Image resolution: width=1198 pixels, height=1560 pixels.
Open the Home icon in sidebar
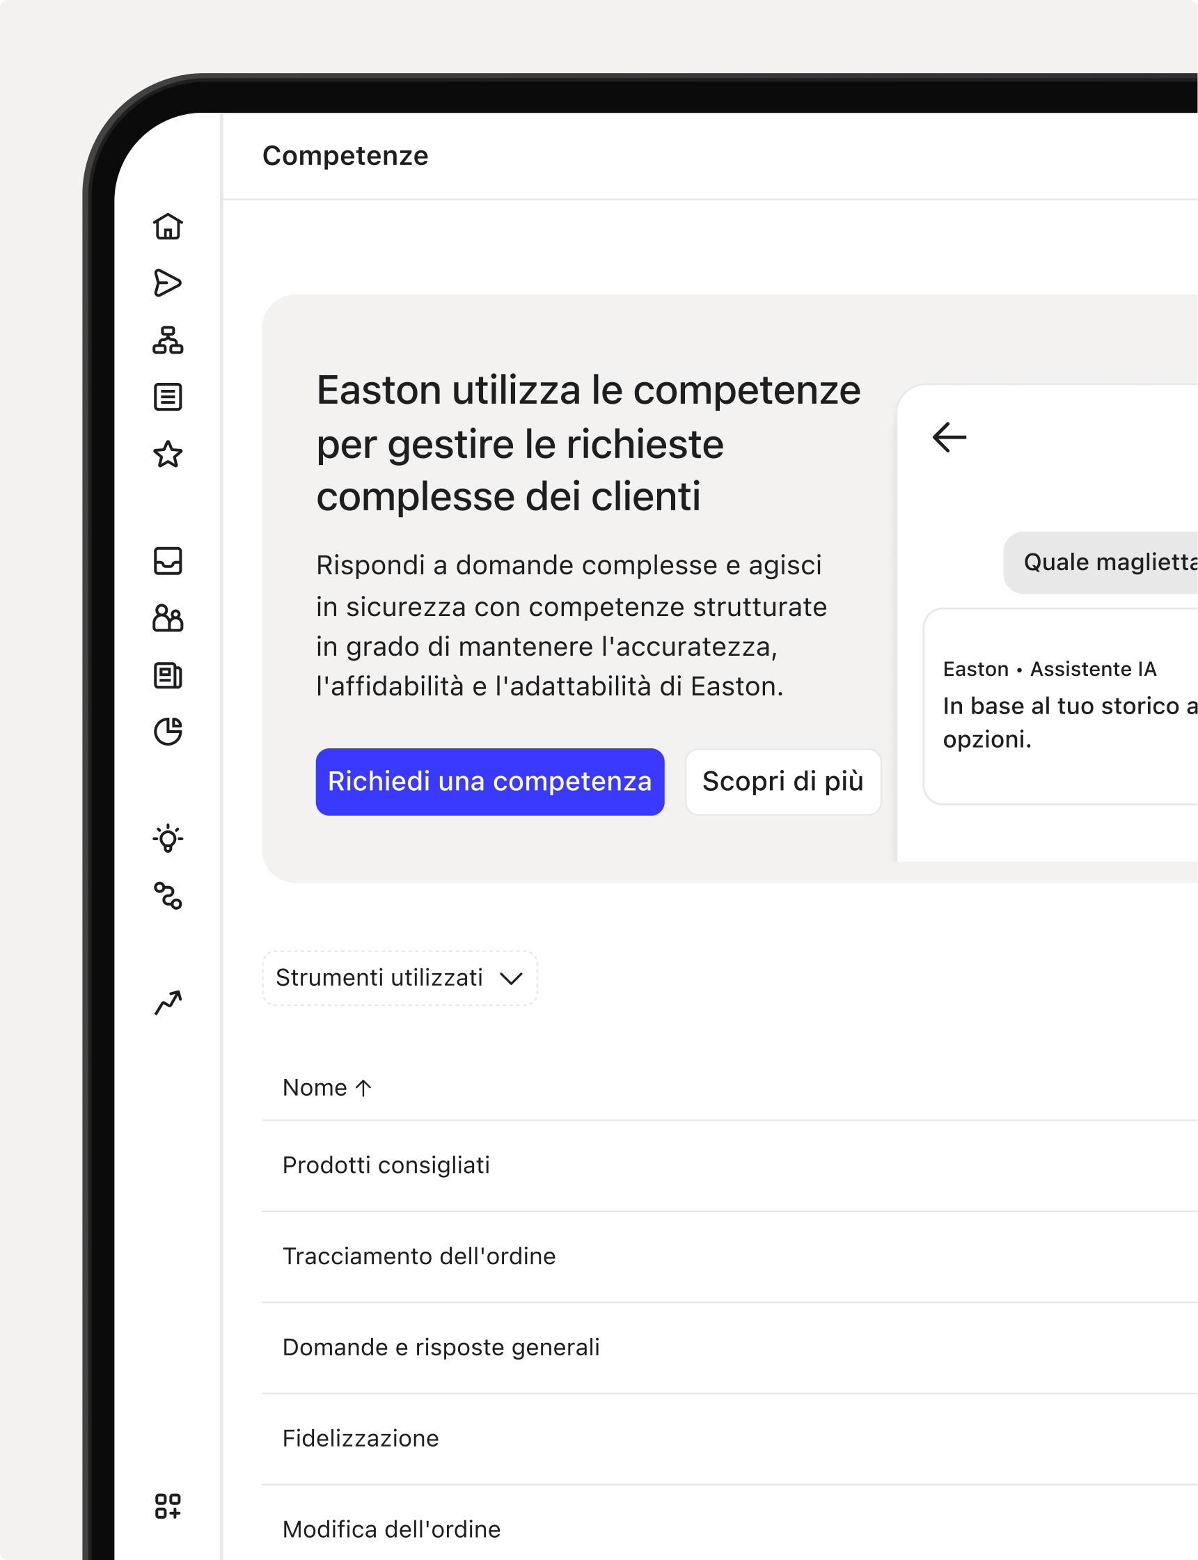click(168, 226)
